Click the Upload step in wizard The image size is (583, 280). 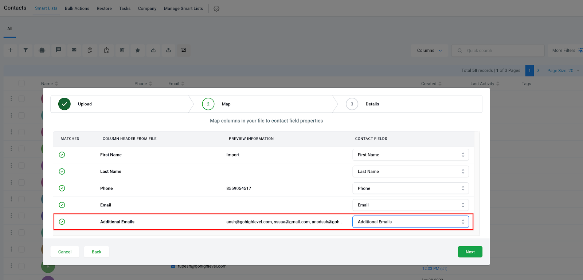pyautogui.click(x=120, y=104)
